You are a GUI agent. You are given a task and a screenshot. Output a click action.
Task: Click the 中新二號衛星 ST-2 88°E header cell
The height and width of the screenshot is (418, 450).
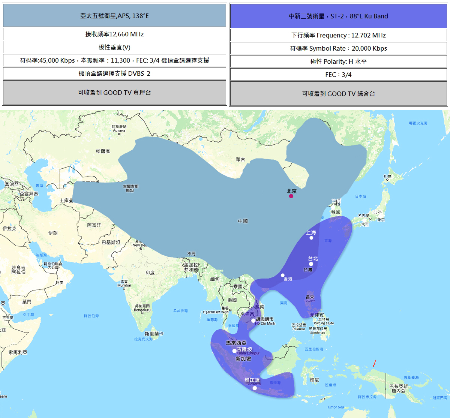tap(338, 16)
